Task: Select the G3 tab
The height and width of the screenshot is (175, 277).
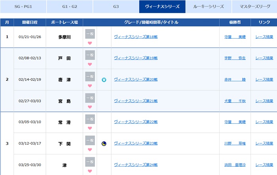Action: point(116,7)
